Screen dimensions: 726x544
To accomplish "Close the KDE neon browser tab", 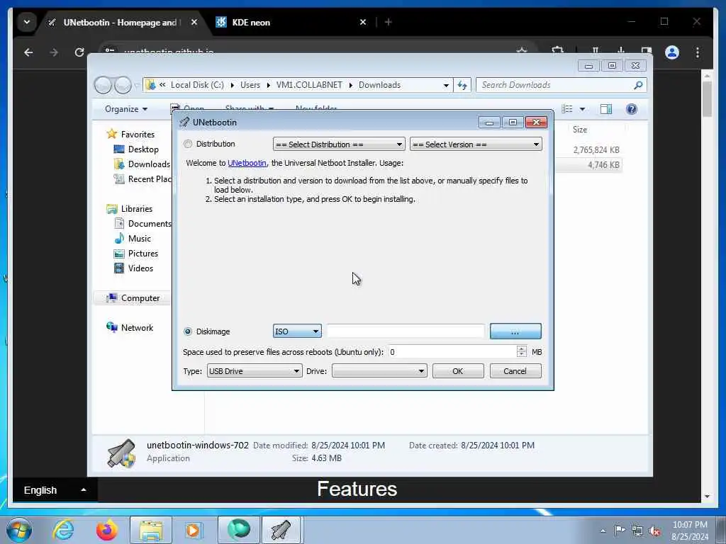I will pos(363,22).
